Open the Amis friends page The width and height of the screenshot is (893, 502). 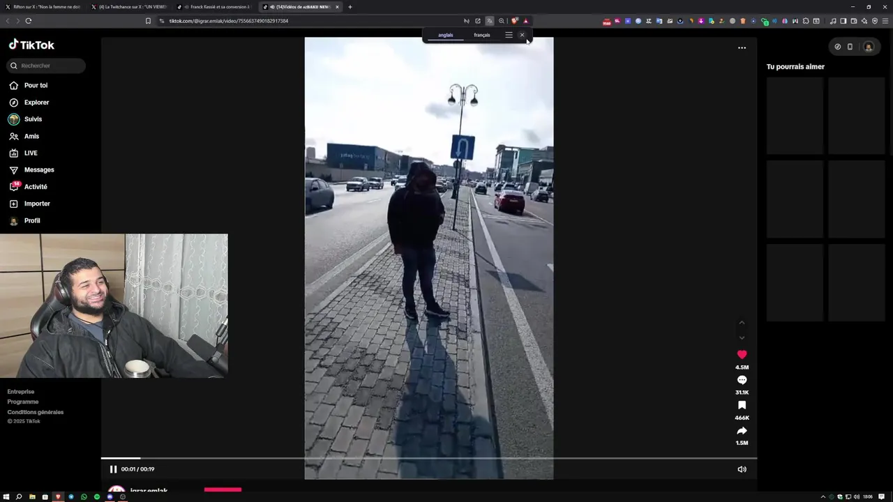pos(24,136)
